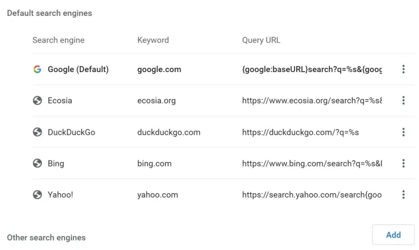Open three-dot menu for Bing

tap(403, 163)
